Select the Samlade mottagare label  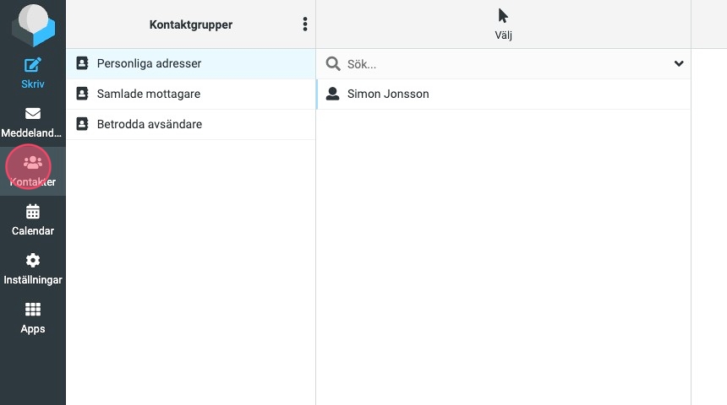click(149, 94)
